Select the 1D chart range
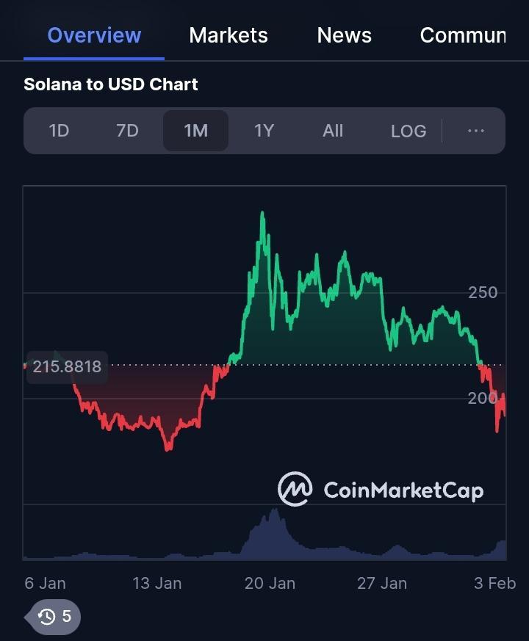 tap(59, 131)
